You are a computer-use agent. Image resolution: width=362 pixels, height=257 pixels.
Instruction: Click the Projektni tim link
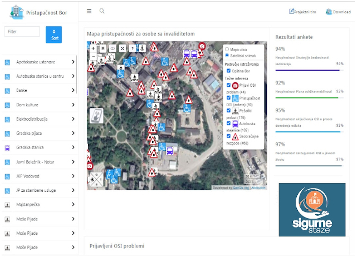coord(302,11)
